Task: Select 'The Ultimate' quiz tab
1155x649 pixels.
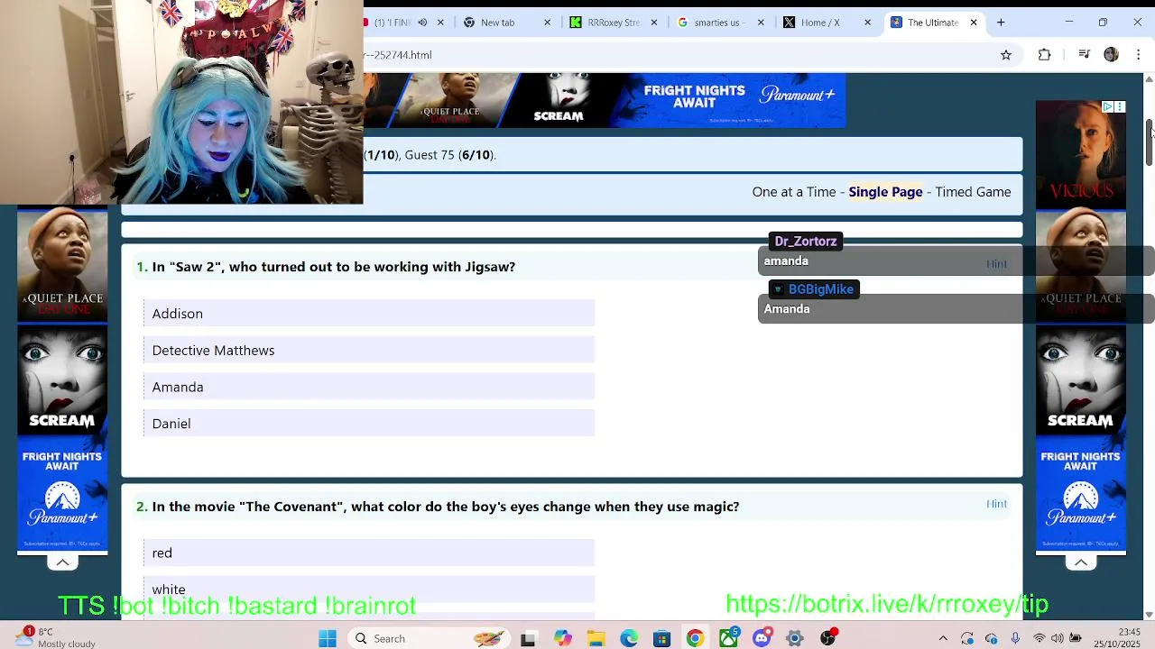Action: [x=933, y=23]
